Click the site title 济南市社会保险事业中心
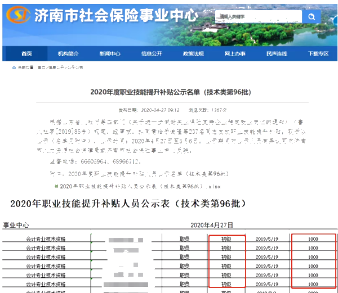Image resolution: width=338 pixels, height=293 pixels. click(116, 16)
